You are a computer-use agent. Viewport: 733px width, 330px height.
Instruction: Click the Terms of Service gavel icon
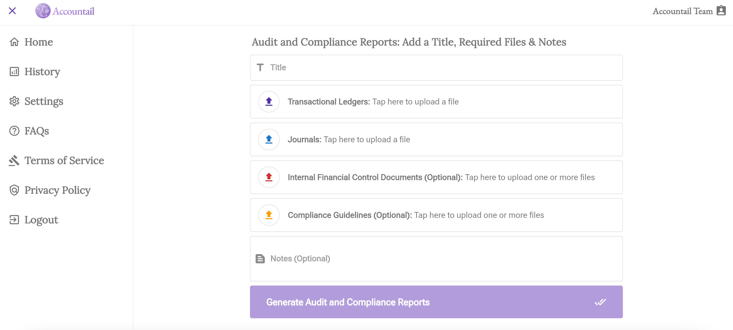coord(14,160)
